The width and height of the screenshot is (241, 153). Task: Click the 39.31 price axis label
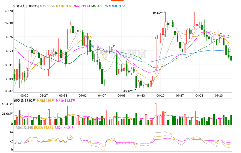9,65
